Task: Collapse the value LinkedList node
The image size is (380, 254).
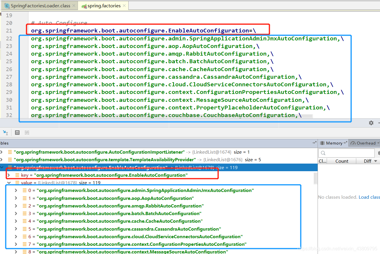Action: pyautogui.click(x=9, y=183)
